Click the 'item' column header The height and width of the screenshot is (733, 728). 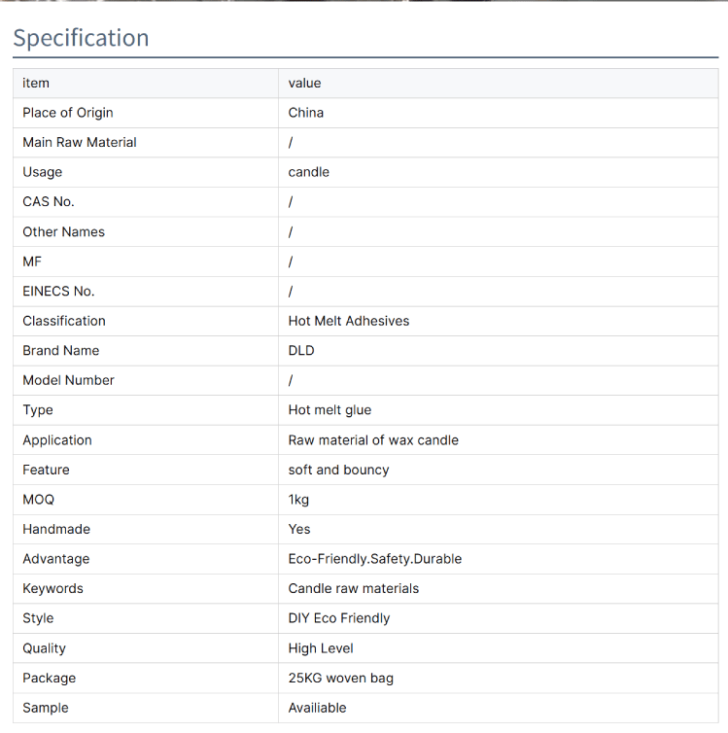click(36, 83)
